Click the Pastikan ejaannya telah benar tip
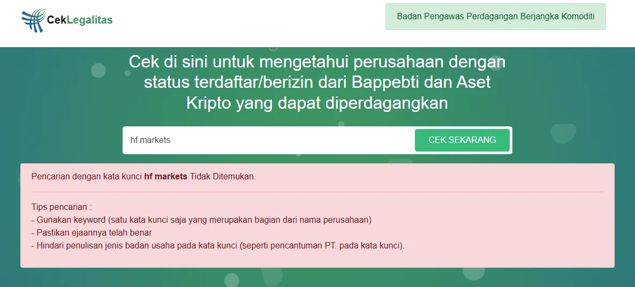The image size is (635, 287). (x=92, y=233)
